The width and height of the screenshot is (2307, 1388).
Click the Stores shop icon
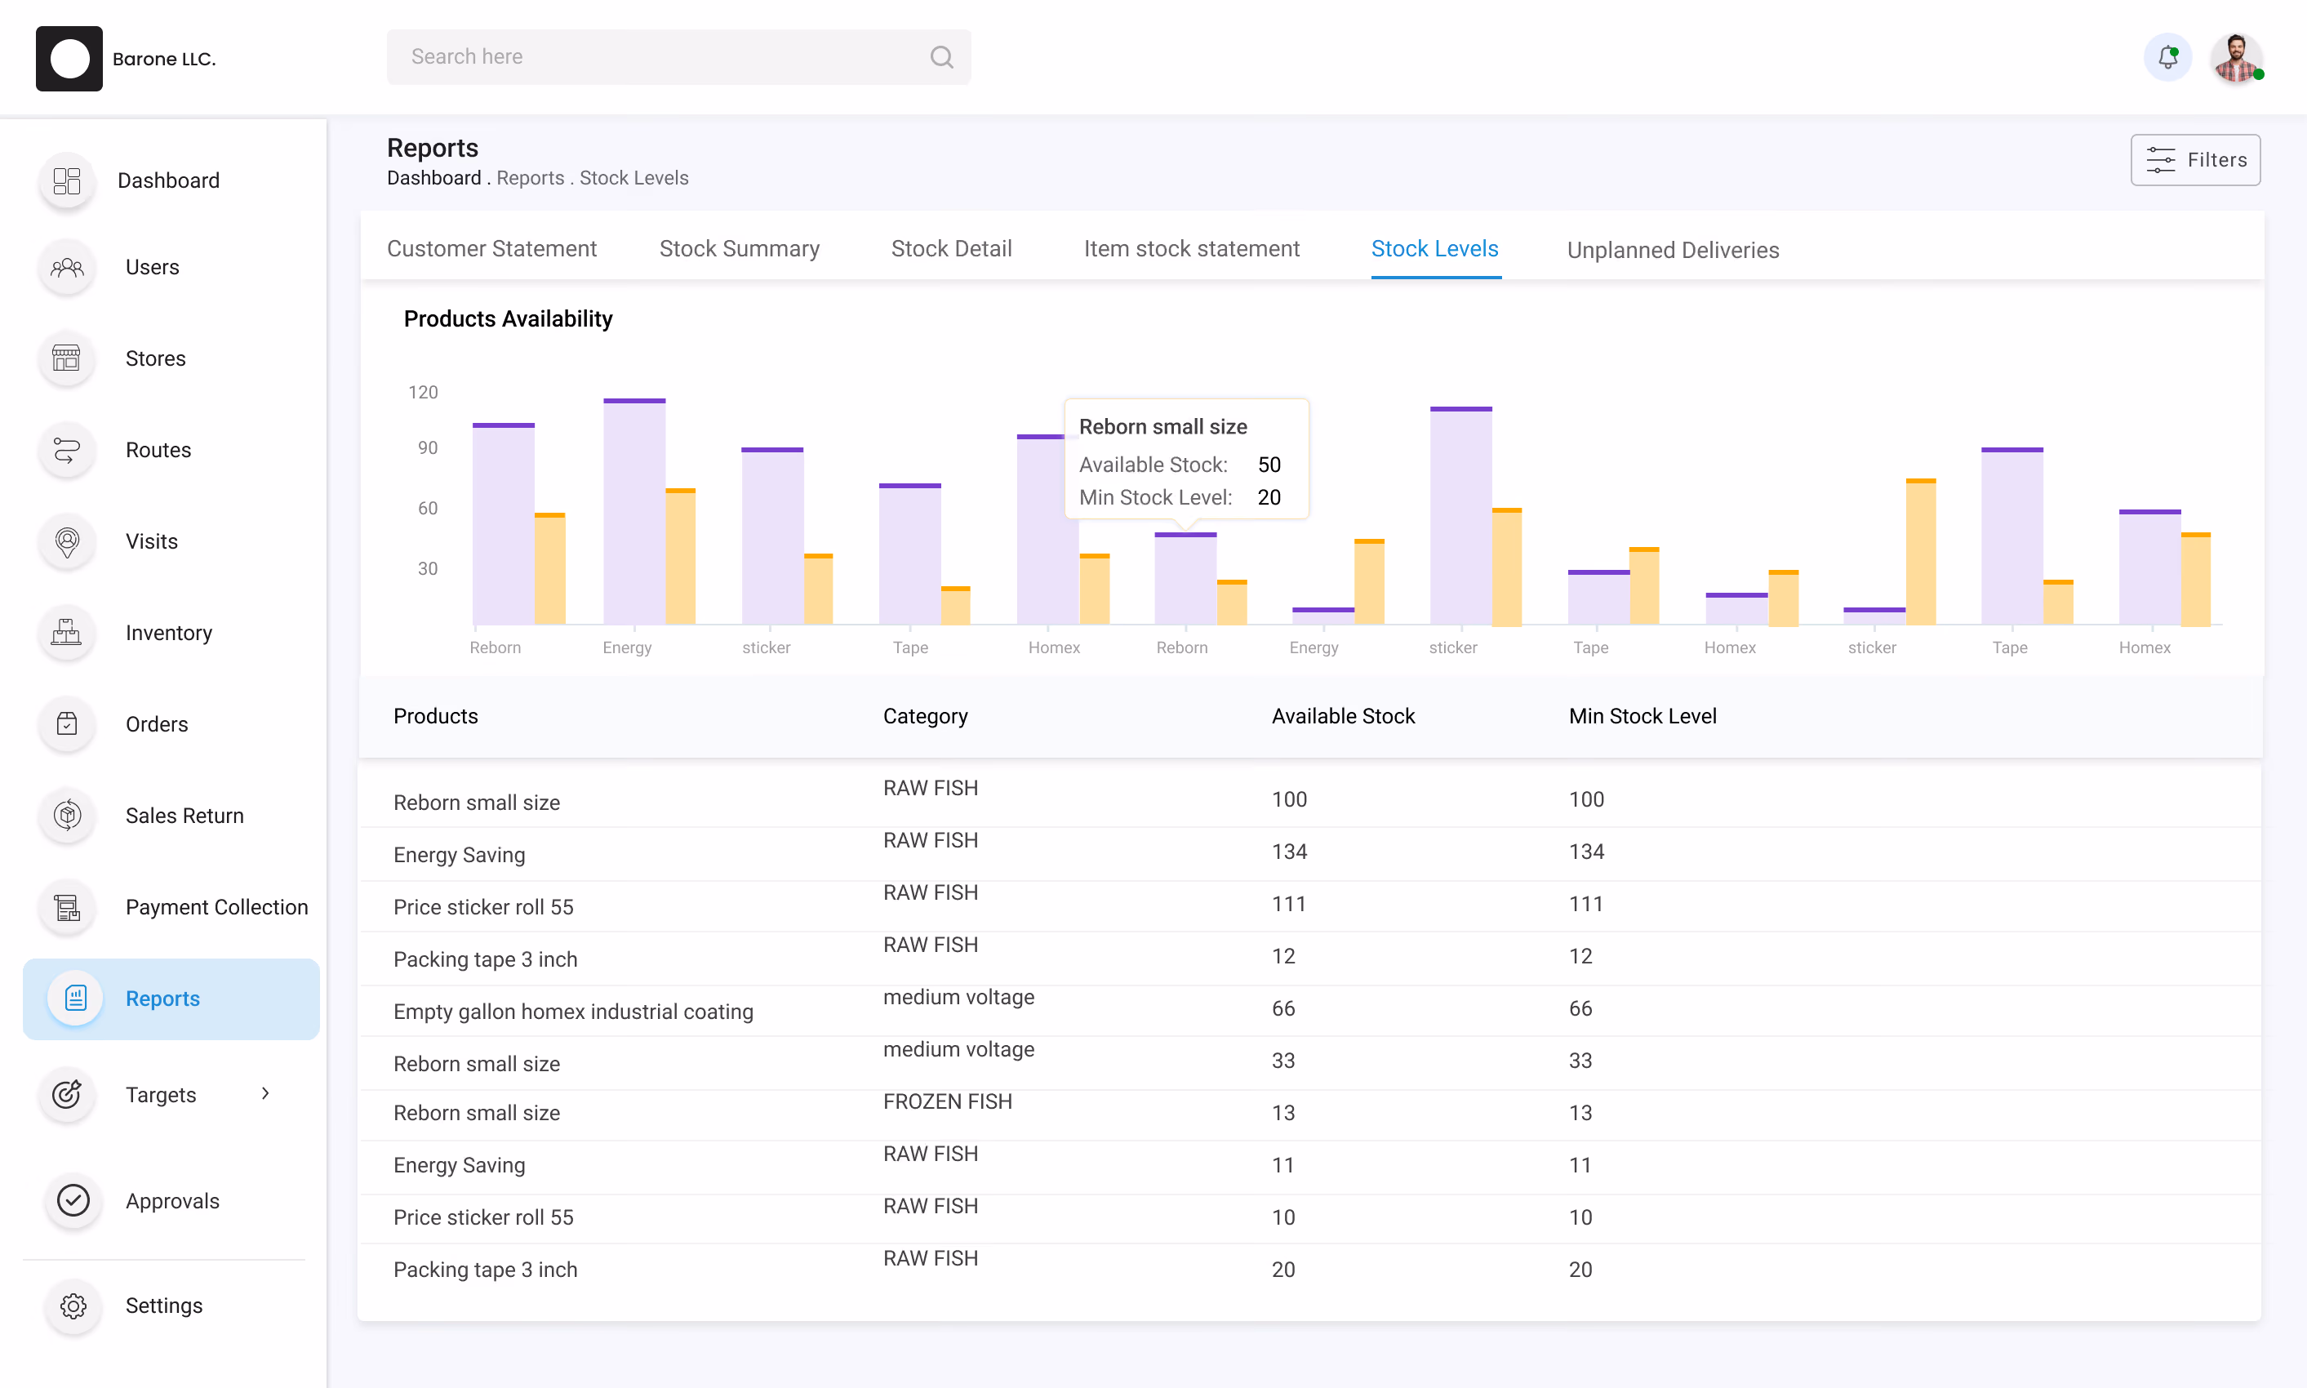pos(67,358)
